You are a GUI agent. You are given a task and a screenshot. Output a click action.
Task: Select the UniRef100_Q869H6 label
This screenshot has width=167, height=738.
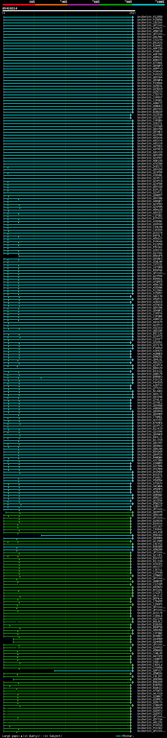click(x=150, y=679)
